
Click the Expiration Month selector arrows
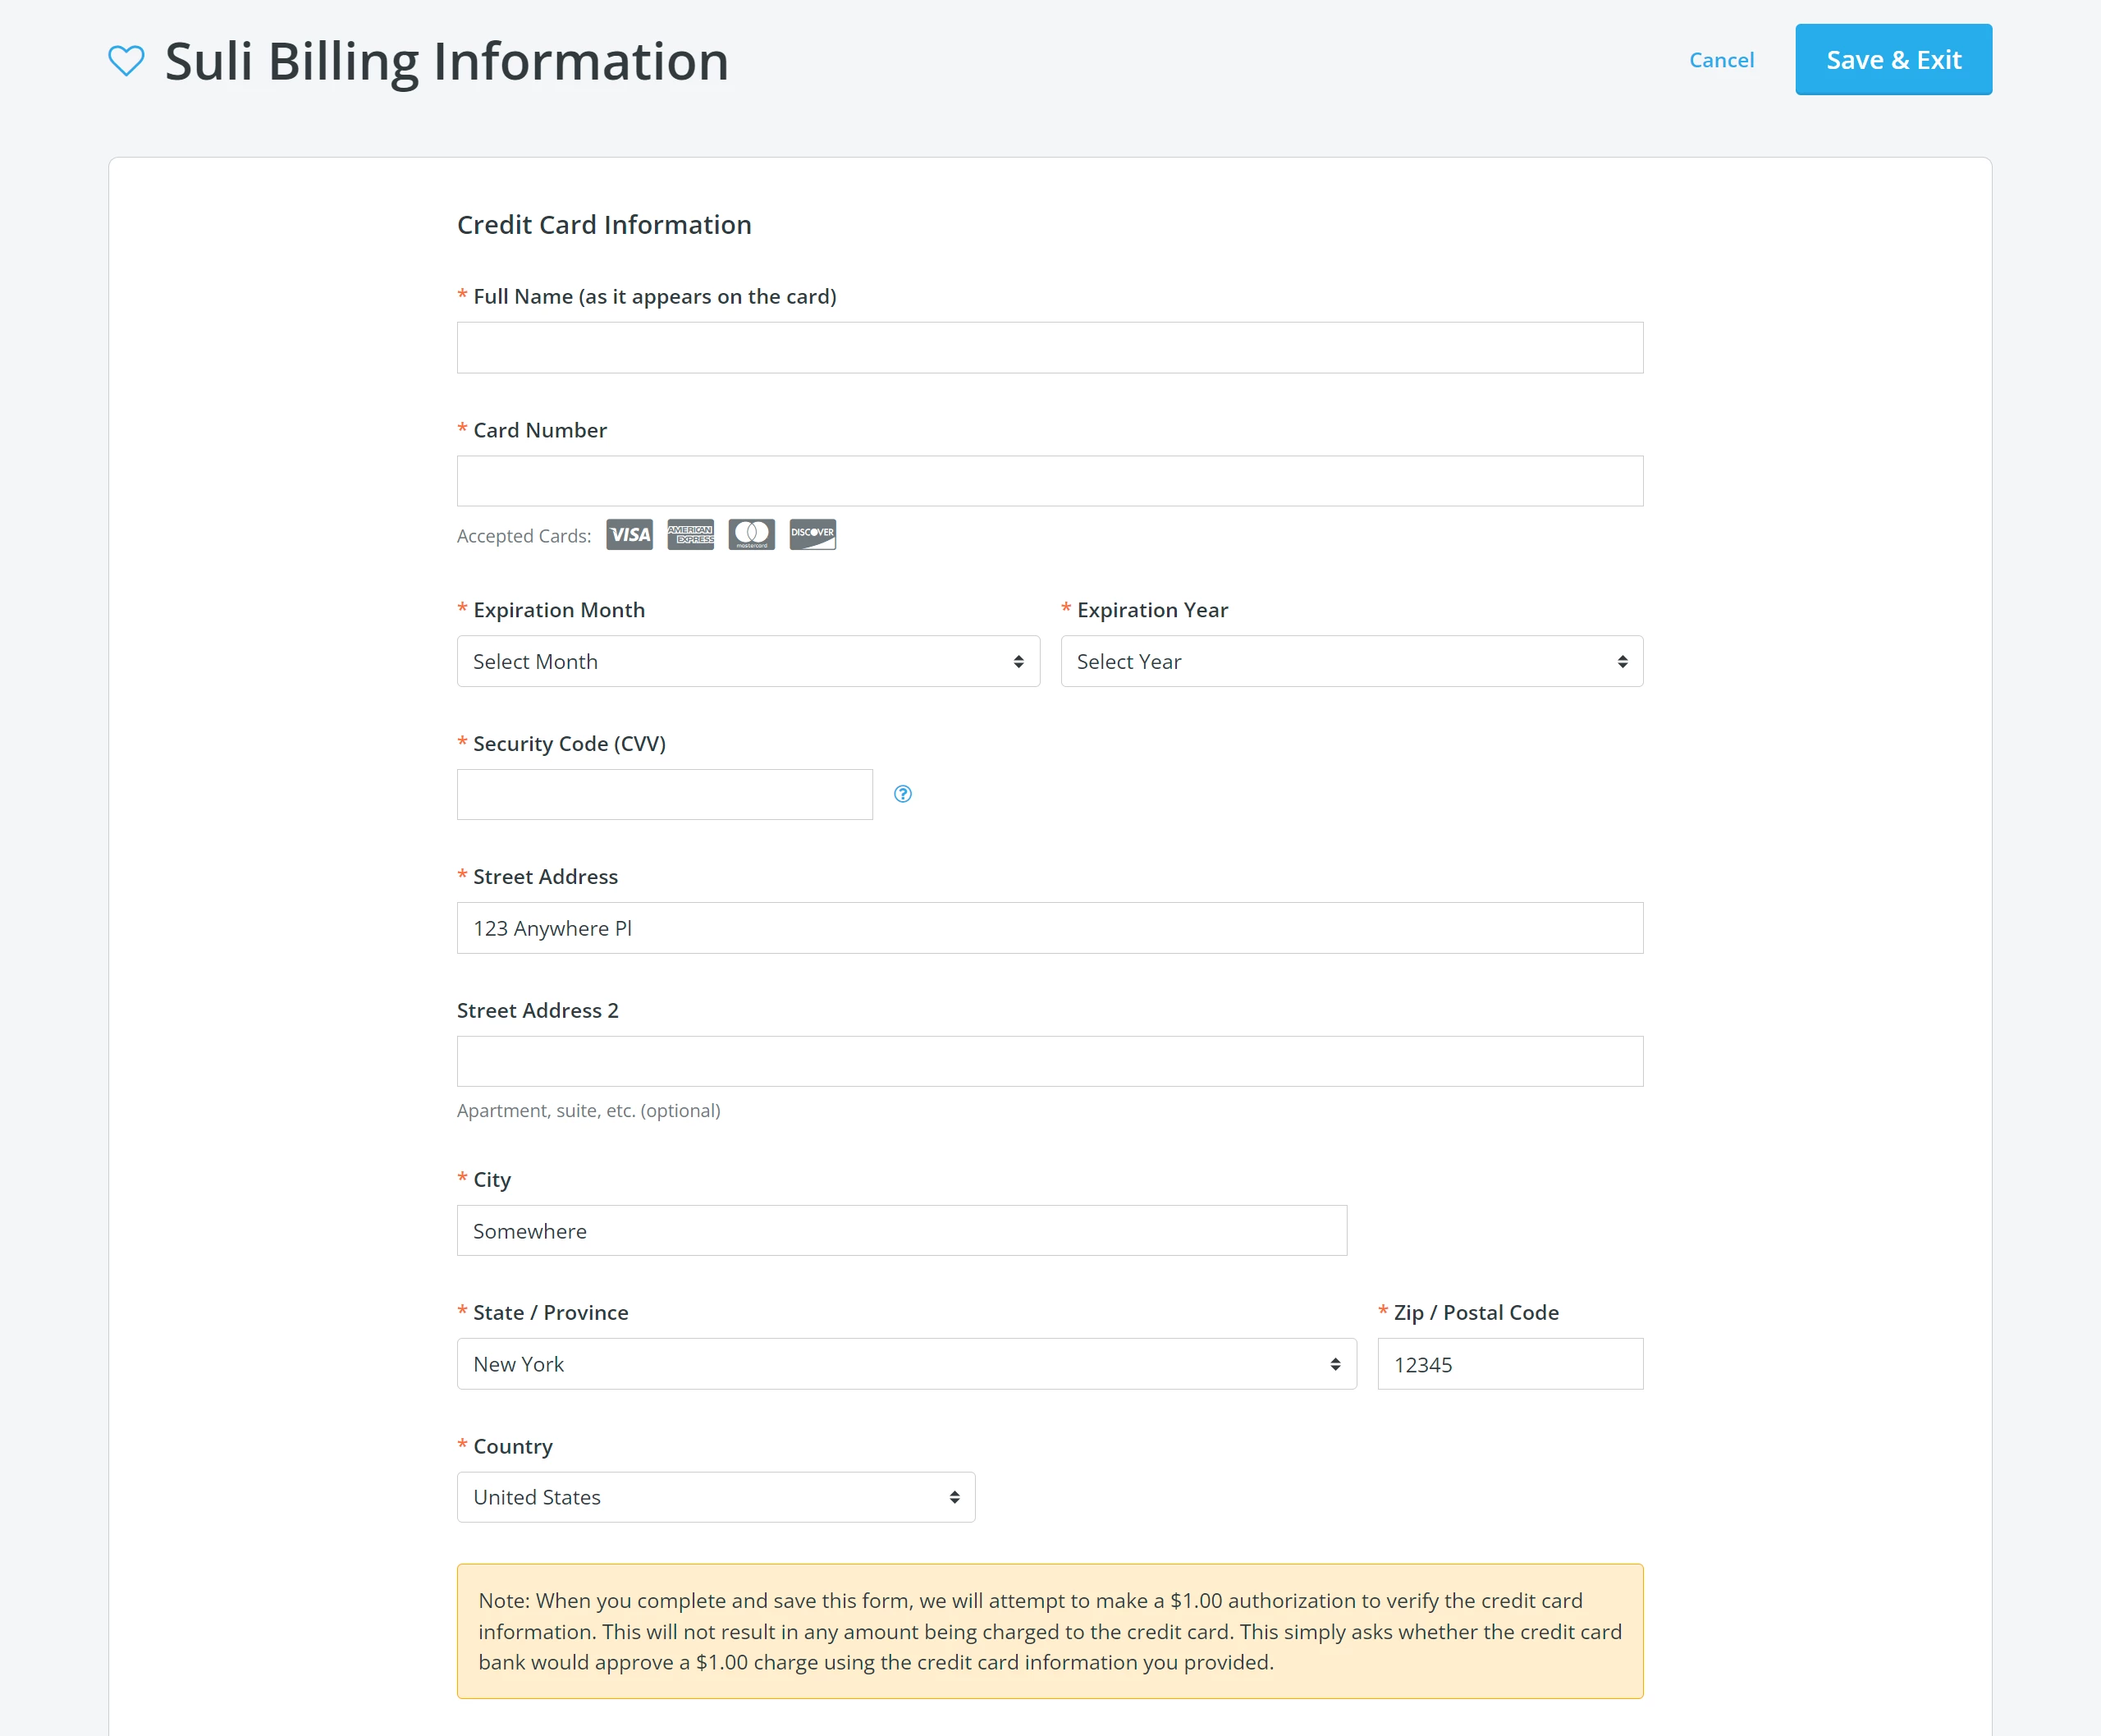(1018, 661)
